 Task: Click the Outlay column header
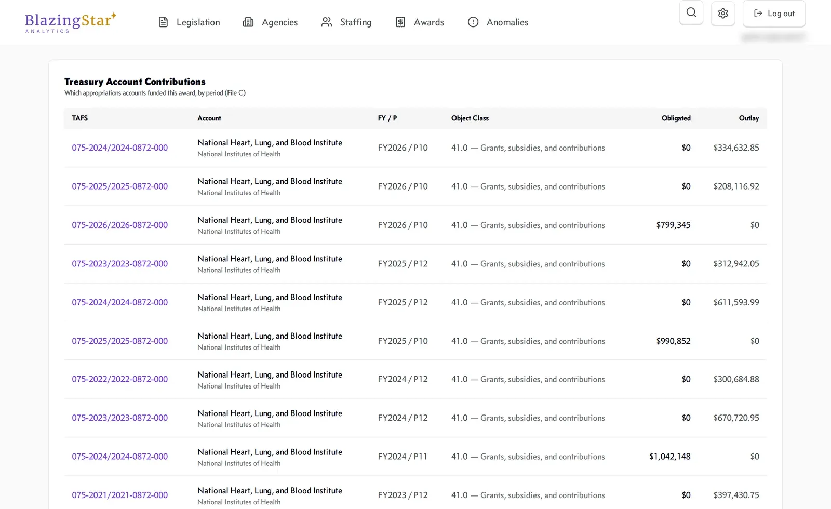point(749,118)
